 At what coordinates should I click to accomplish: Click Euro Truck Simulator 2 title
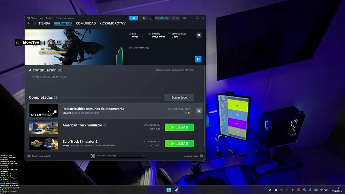coord(80,141)
